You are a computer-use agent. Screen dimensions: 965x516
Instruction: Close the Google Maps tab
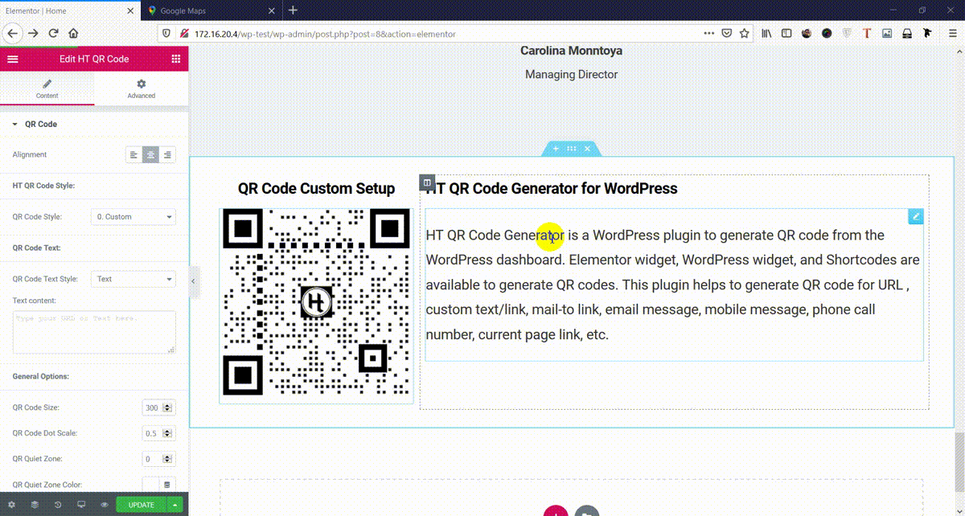271,10
